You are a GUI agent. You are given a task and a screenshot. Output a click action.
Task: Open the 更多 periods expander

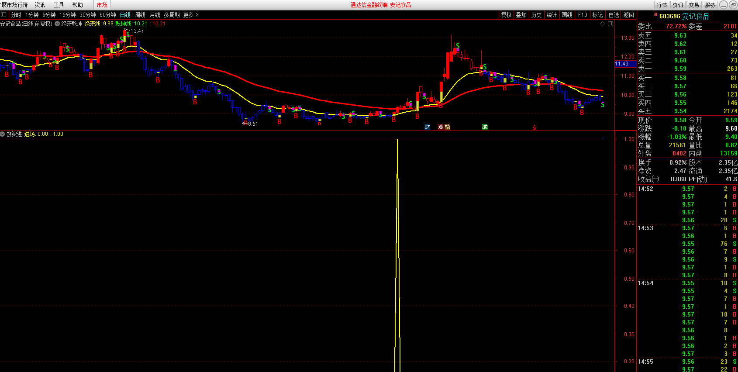pyautogui.click(x=190, y=15)
